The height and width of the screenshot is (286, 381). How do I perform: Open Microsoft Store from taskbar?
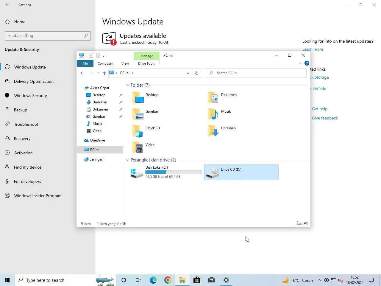tap(197, 280)
